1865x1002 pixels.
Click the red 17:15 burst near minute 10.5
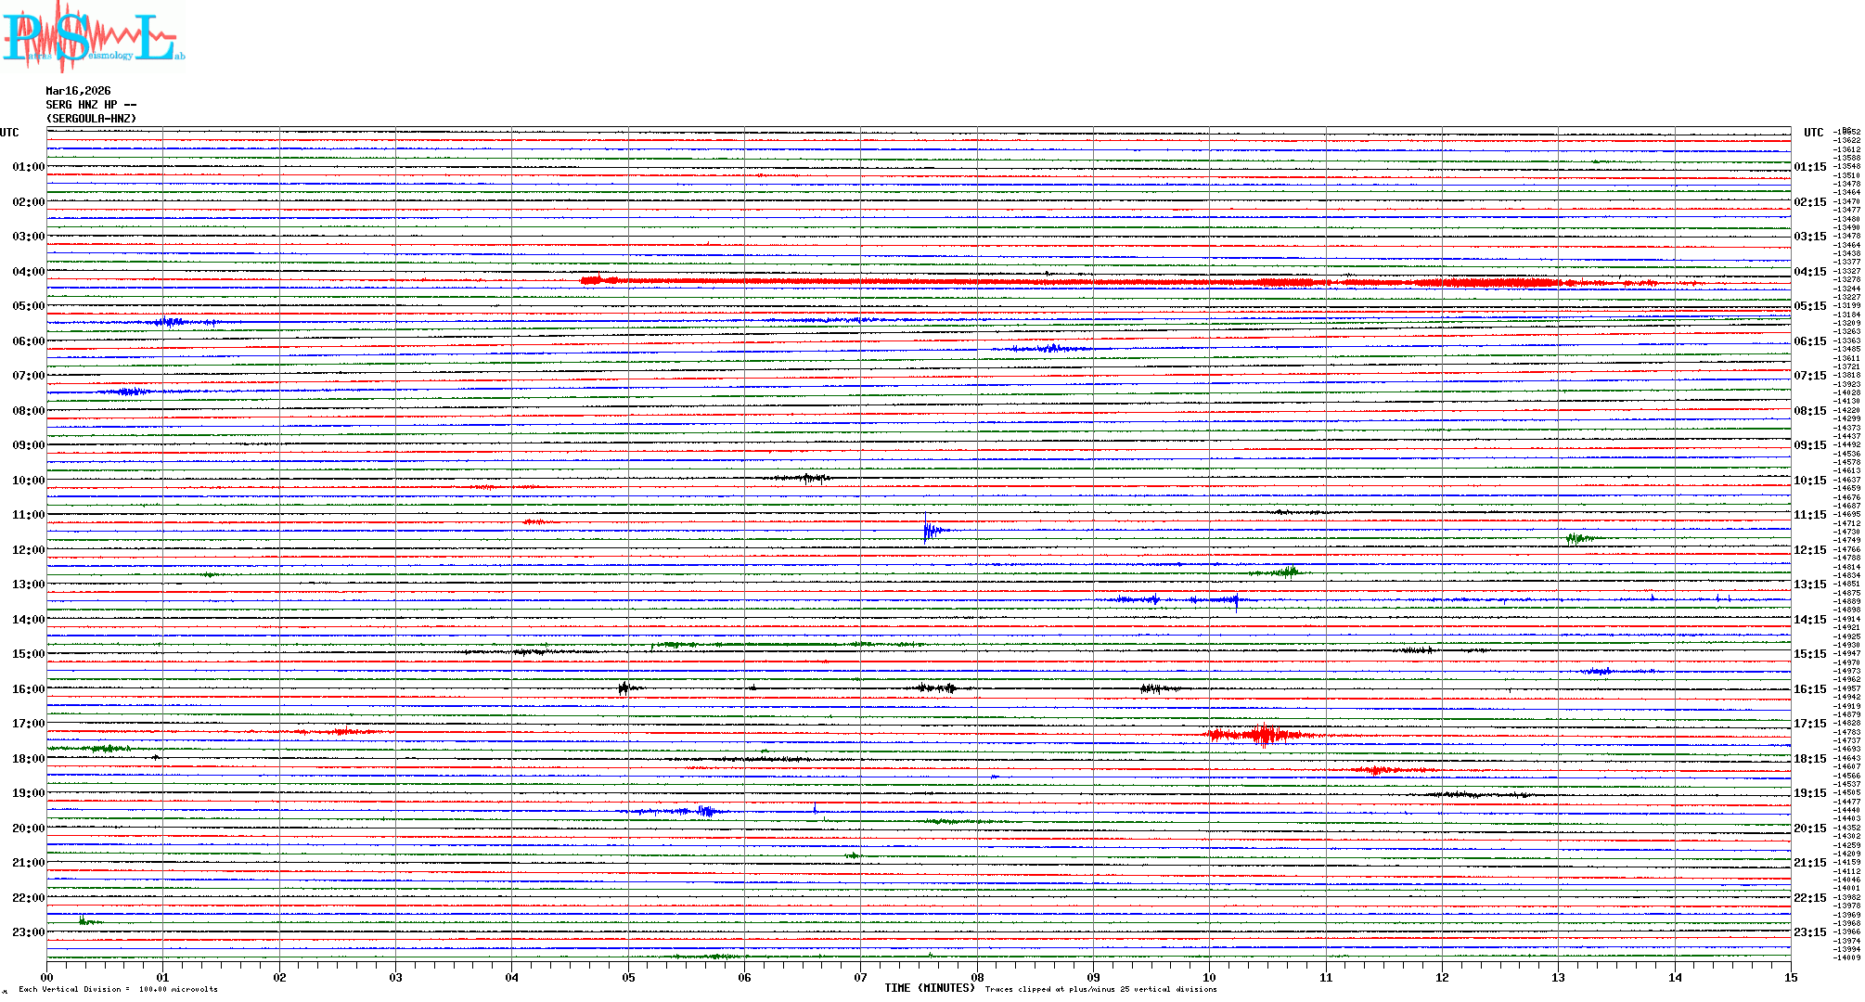1264,735
